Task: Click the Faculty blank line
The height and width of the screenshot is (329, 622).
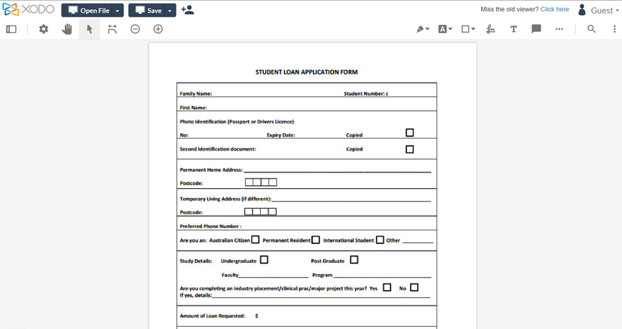Action: pyautogui.click(x=274, y=276)
